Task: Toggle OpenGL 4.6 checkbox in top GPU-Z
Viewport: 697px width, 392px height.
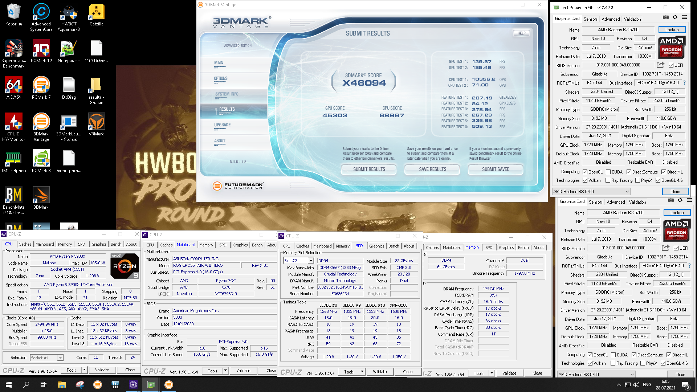Action: [x=658, y=180]
